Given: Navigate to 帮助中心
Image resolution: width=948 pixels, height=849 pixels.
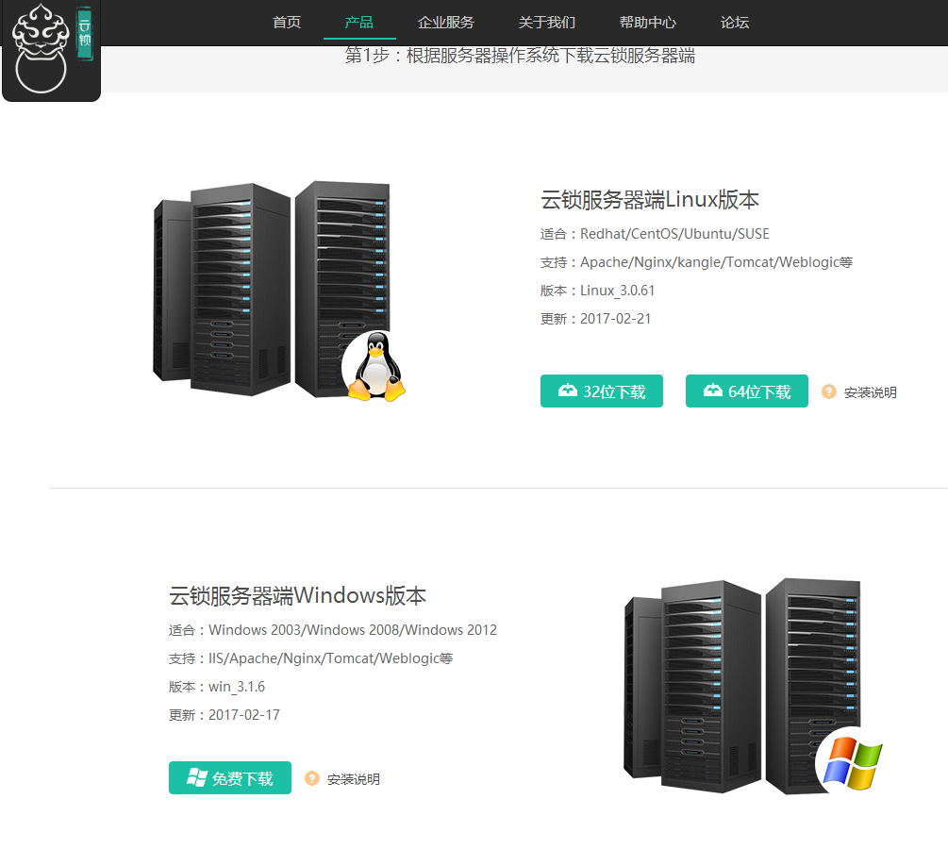Looking at the screenshot, I should [x=647, y=23].
